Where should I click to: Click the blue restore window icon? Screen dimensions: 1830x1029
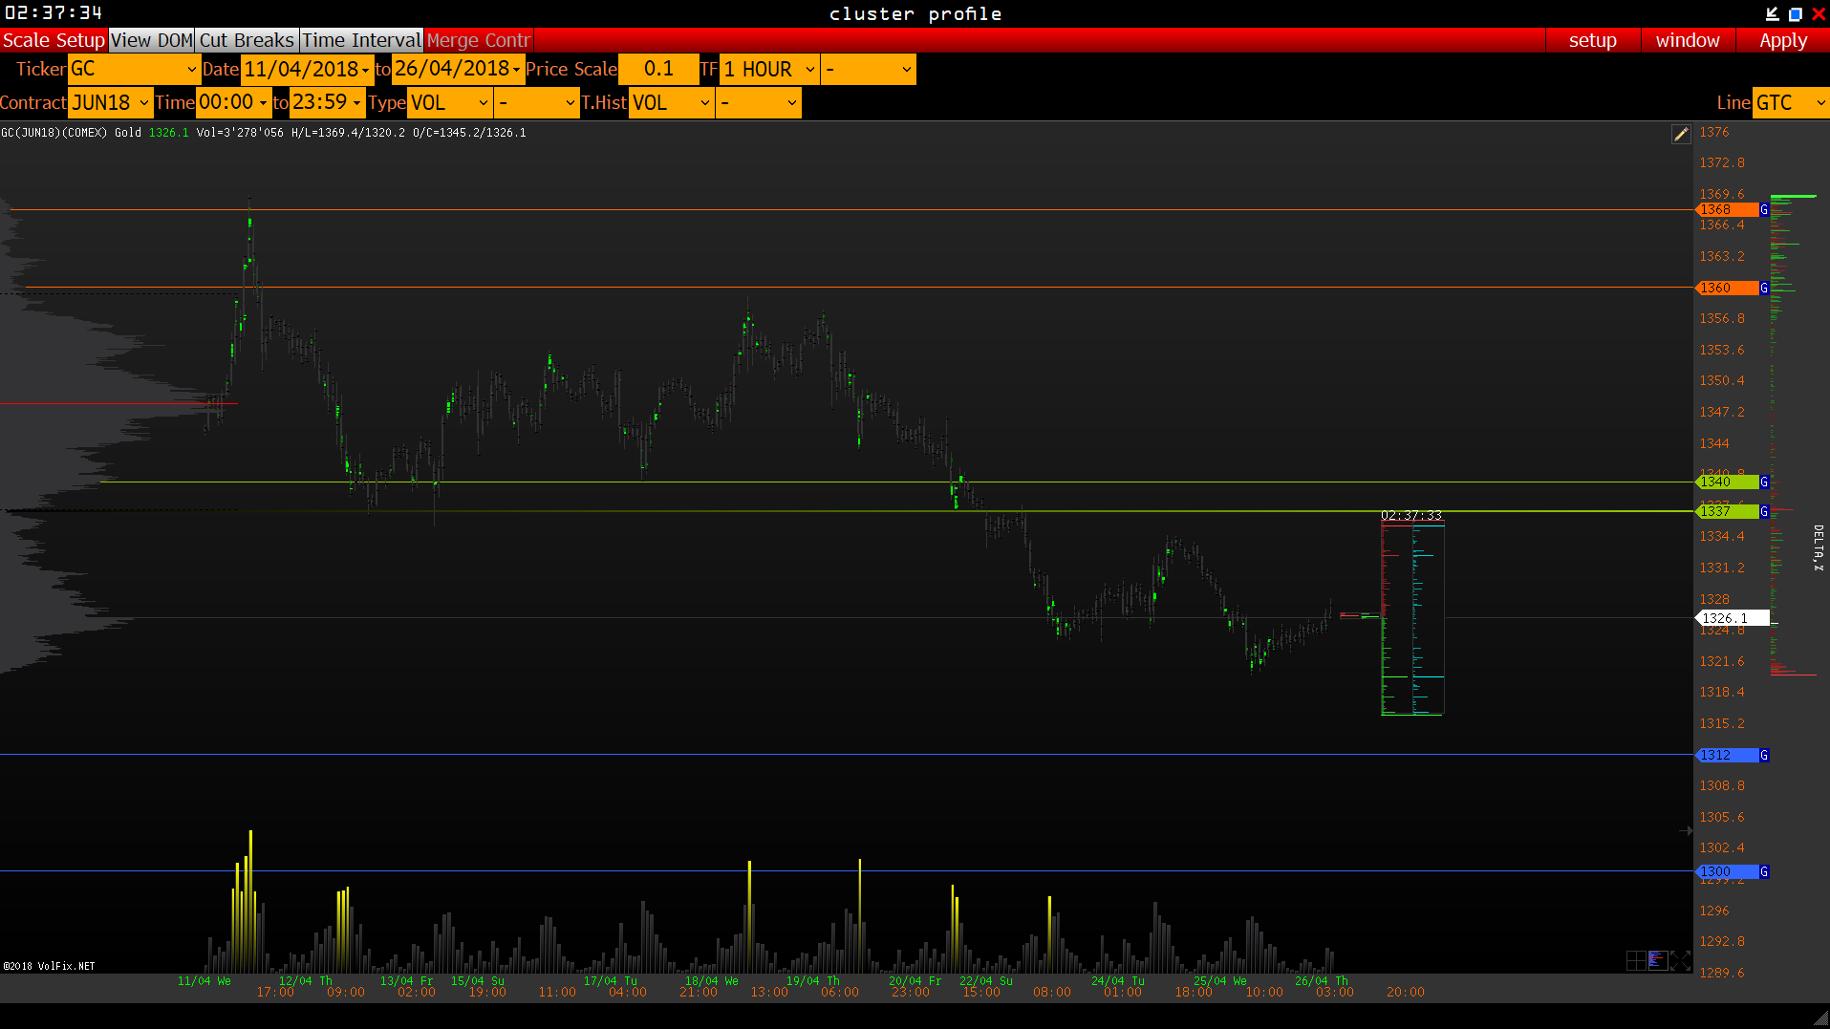pos(1795,13)
